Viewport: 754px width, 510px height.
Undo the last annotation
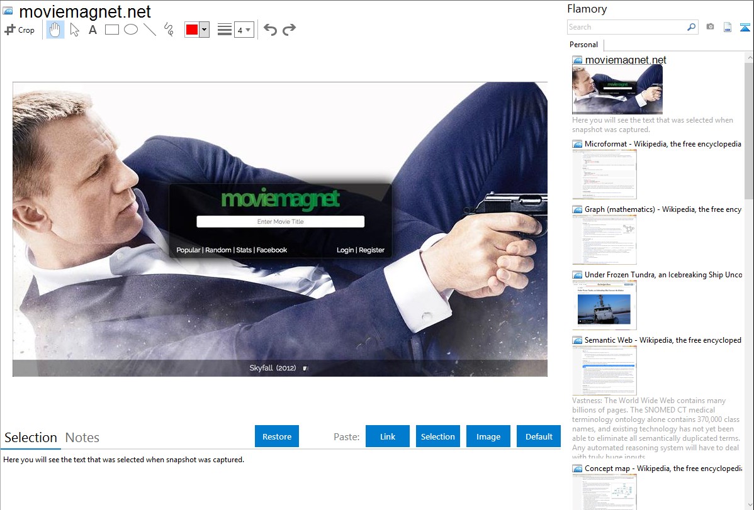click(270, 30)
